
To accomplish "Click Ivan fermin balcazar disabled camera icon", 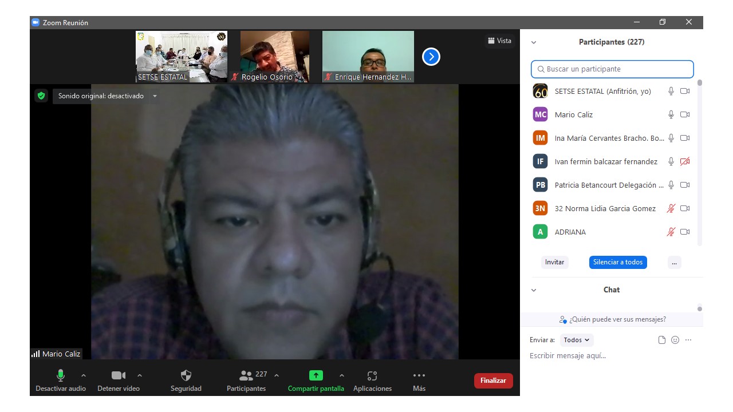I will point(685,161).
